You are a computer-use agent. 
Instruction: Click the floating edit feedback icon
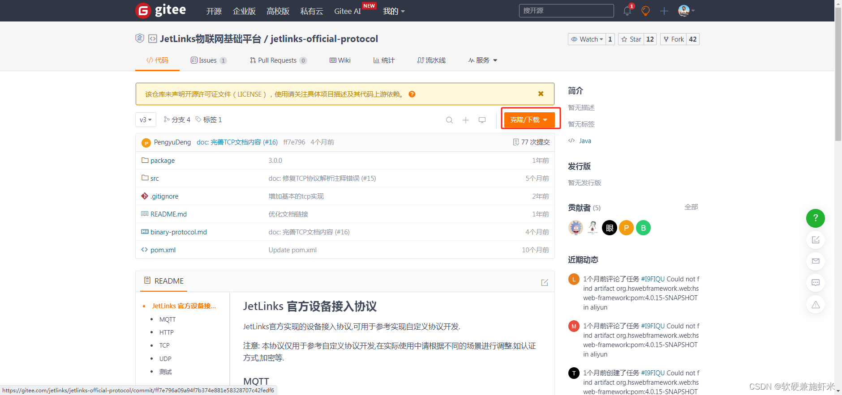click(x=815, y=240)
